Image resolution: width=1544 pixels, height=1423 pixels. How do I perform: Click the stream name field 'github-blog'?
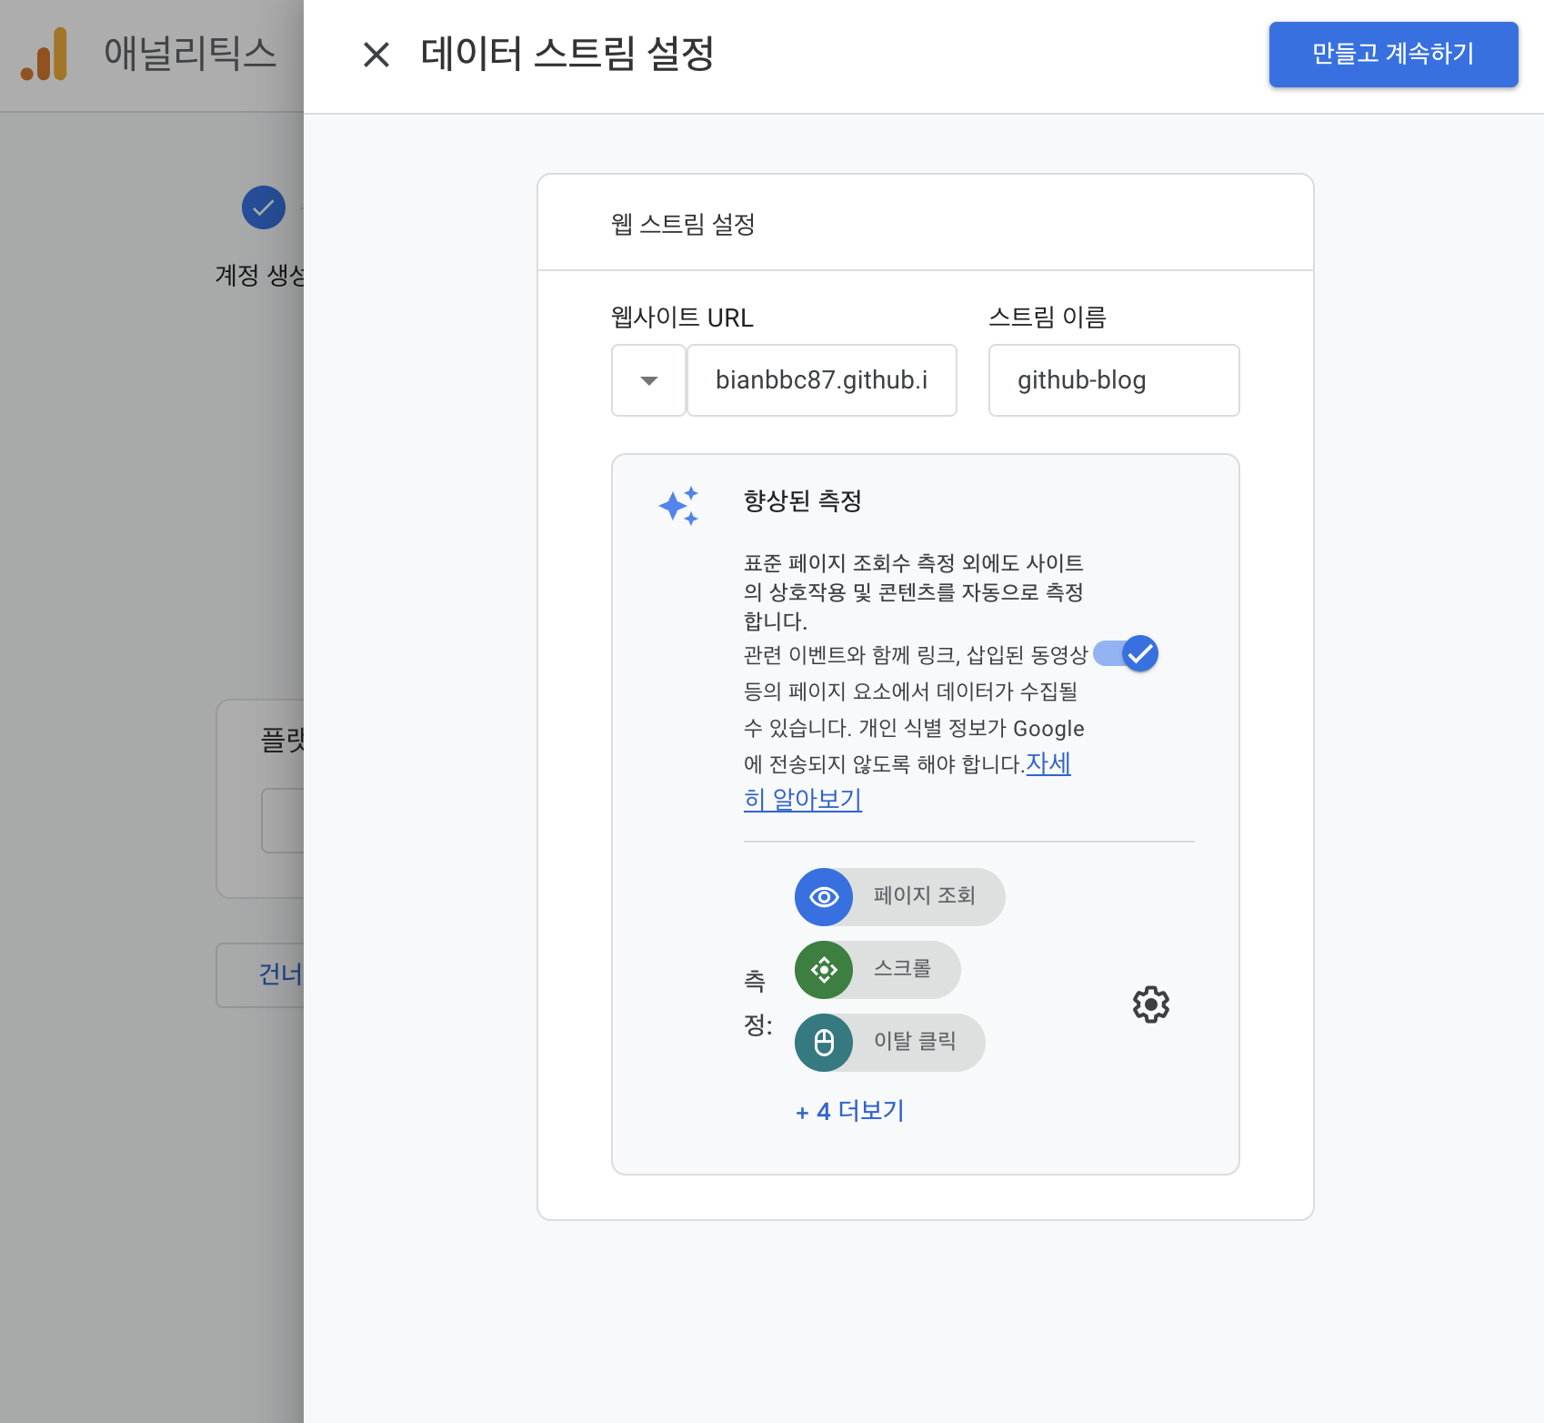(1113, 380)
